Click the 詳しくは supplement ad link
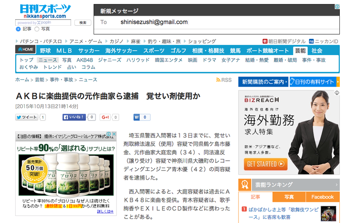The height and width of the screenshot is (223, 355). 105,211
